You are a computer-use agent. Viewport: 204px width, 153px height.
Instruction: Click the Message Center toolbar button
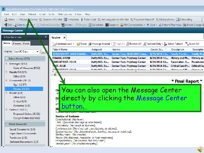(27, 19)
